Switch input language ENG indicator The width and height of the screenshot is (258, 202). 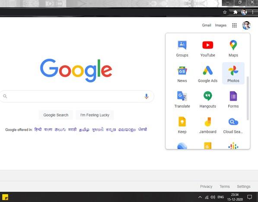(221, 197)
